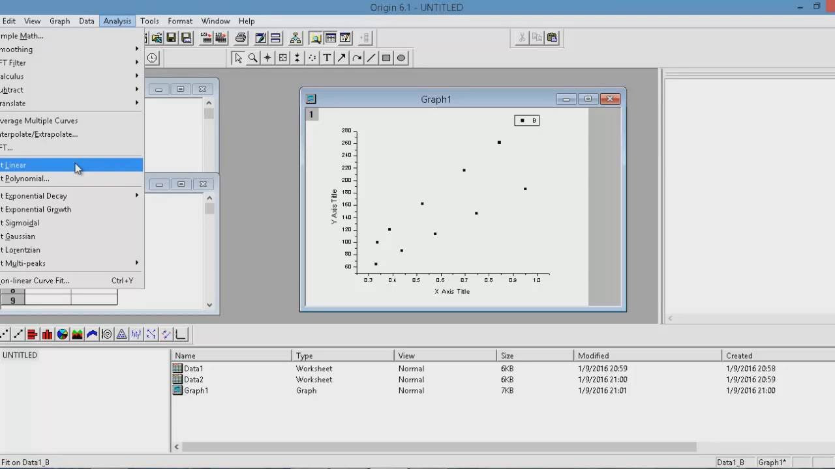Image resolution: width=835 pixels, height=469 pixels.
Task: Click the Line plus Symbol plot icon
Action: 18,334
